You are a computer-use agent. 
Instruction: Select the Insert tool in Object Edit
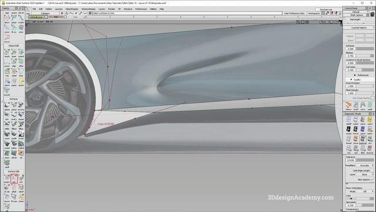click(14, 52)
